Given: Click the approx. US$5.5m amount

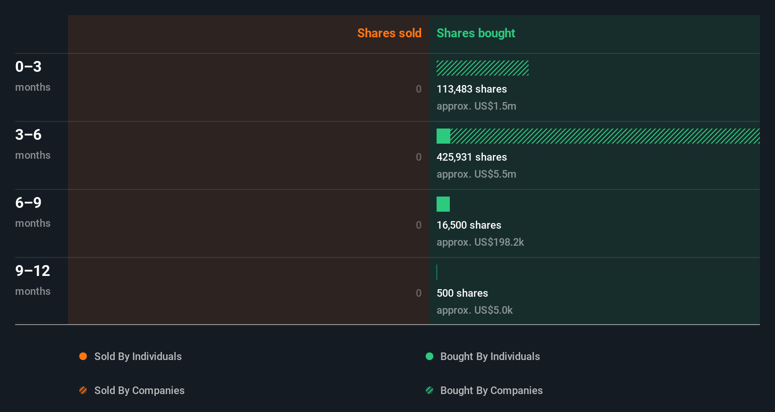Looking at the screenshot, I should tap(476, 174).
